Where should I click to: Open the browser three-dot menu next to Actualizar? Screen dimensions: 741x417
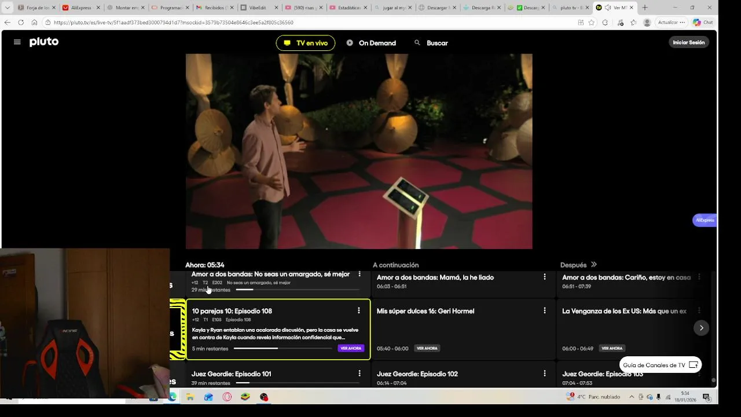[x=682, y=23]
